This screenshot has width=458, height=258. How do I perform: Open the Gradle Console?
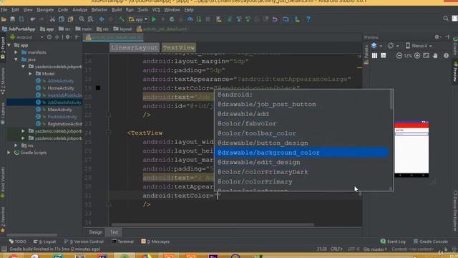[431, 242]
